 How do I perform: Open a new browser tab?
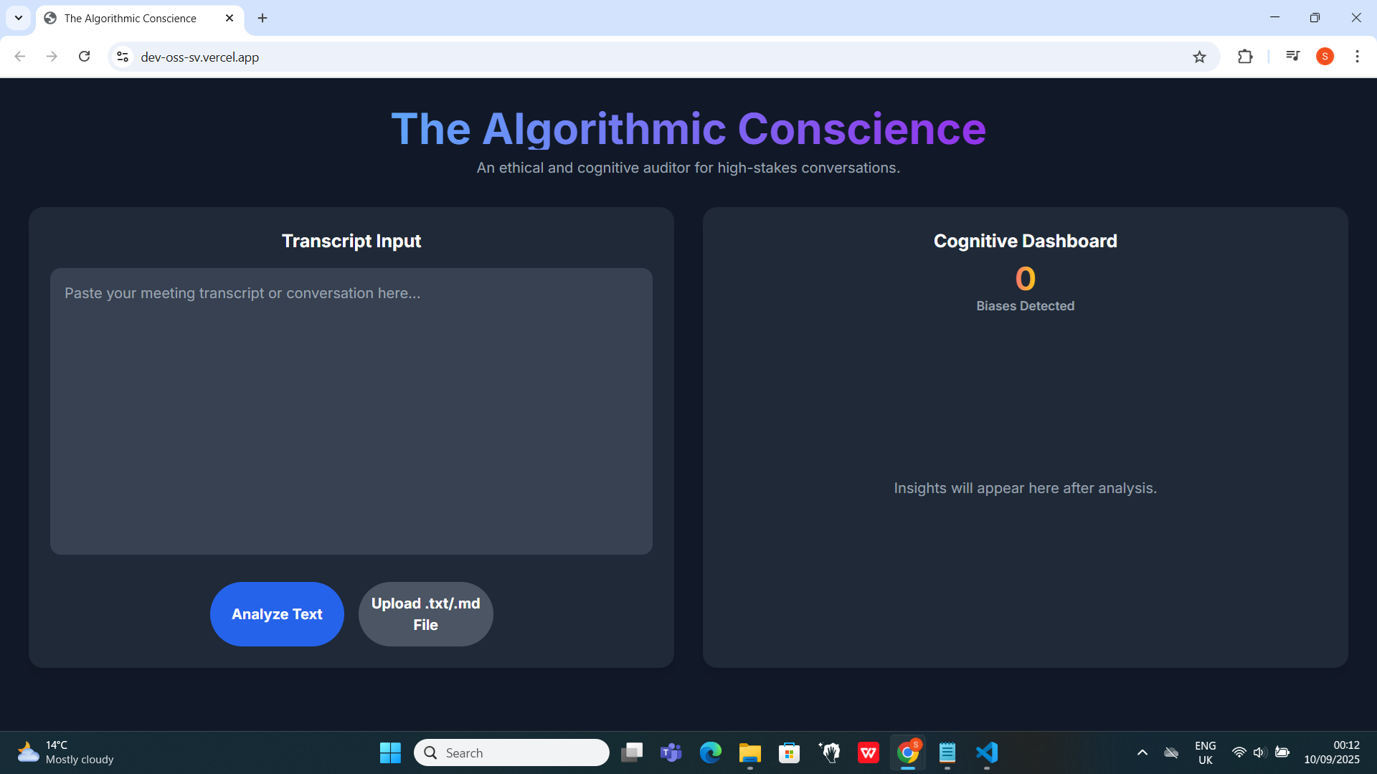(262, 18)
